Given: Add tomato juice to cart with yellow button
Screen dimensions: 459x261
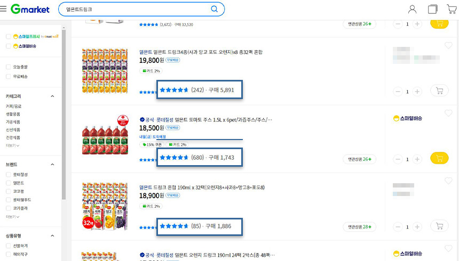Looking at the screenshot, I should (x=439, y=158).
